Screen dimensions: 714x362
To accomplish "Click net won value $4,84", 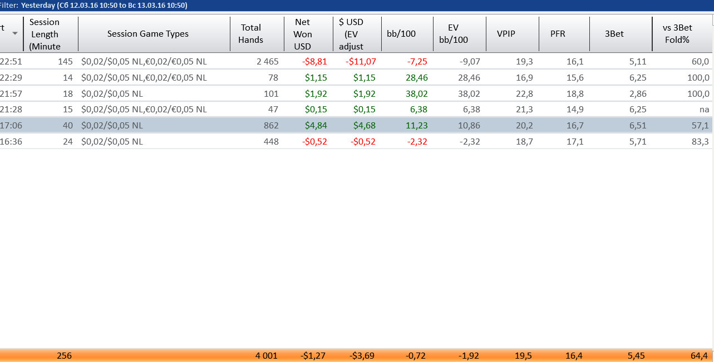I will pyautogui.click(x=316, y=126).
